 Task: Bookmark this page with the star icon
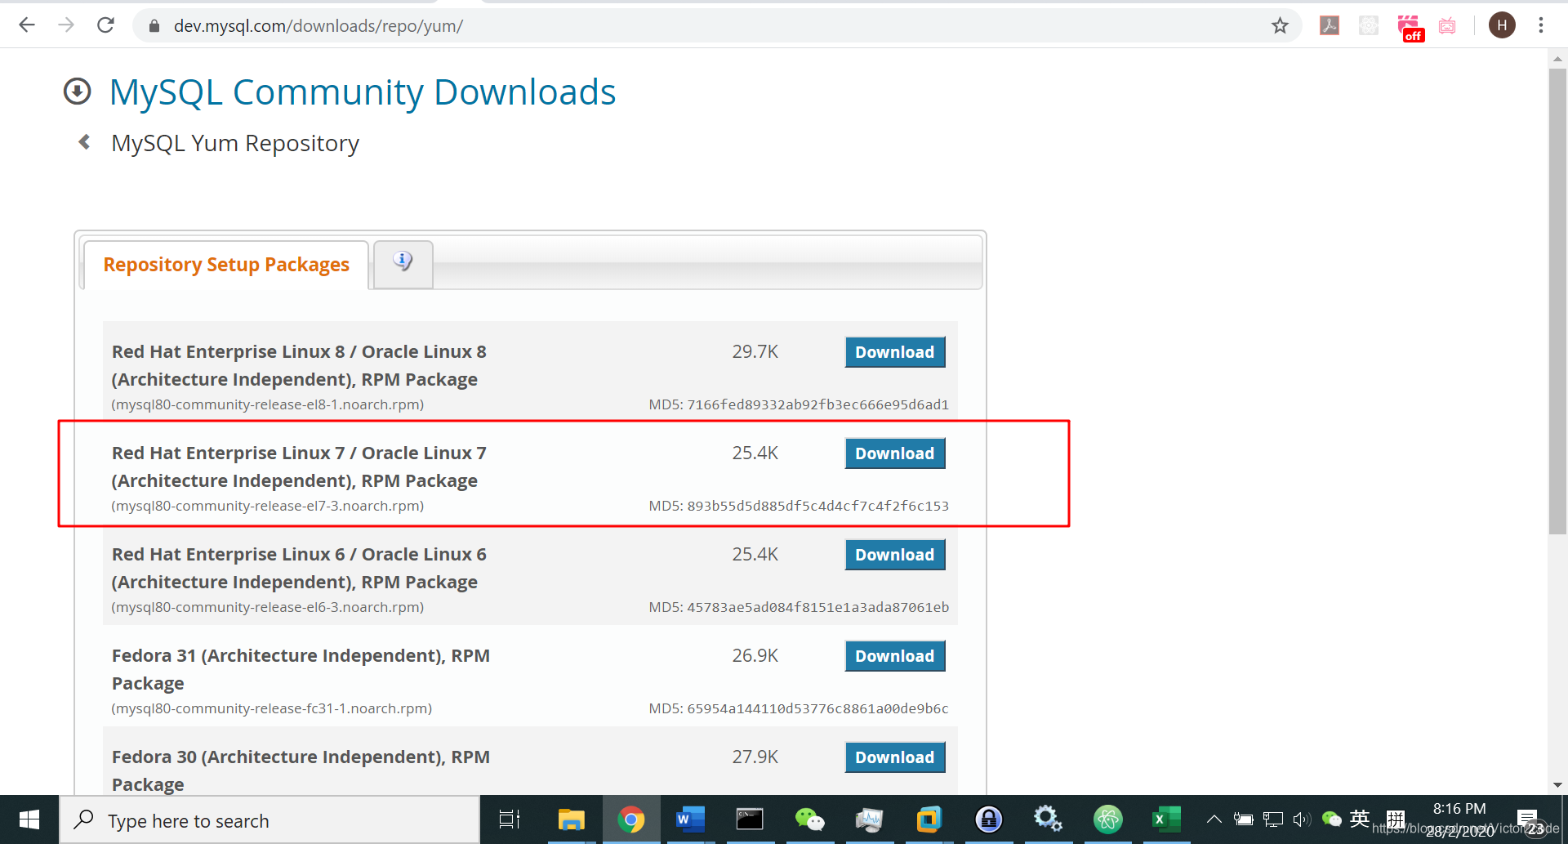point(1280,26)
